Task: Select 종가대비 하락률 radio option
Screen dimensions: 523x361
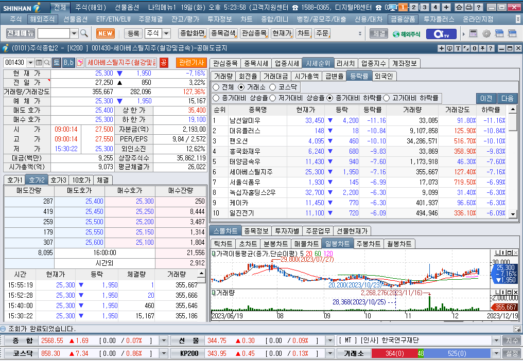Action: click(330, 98)
